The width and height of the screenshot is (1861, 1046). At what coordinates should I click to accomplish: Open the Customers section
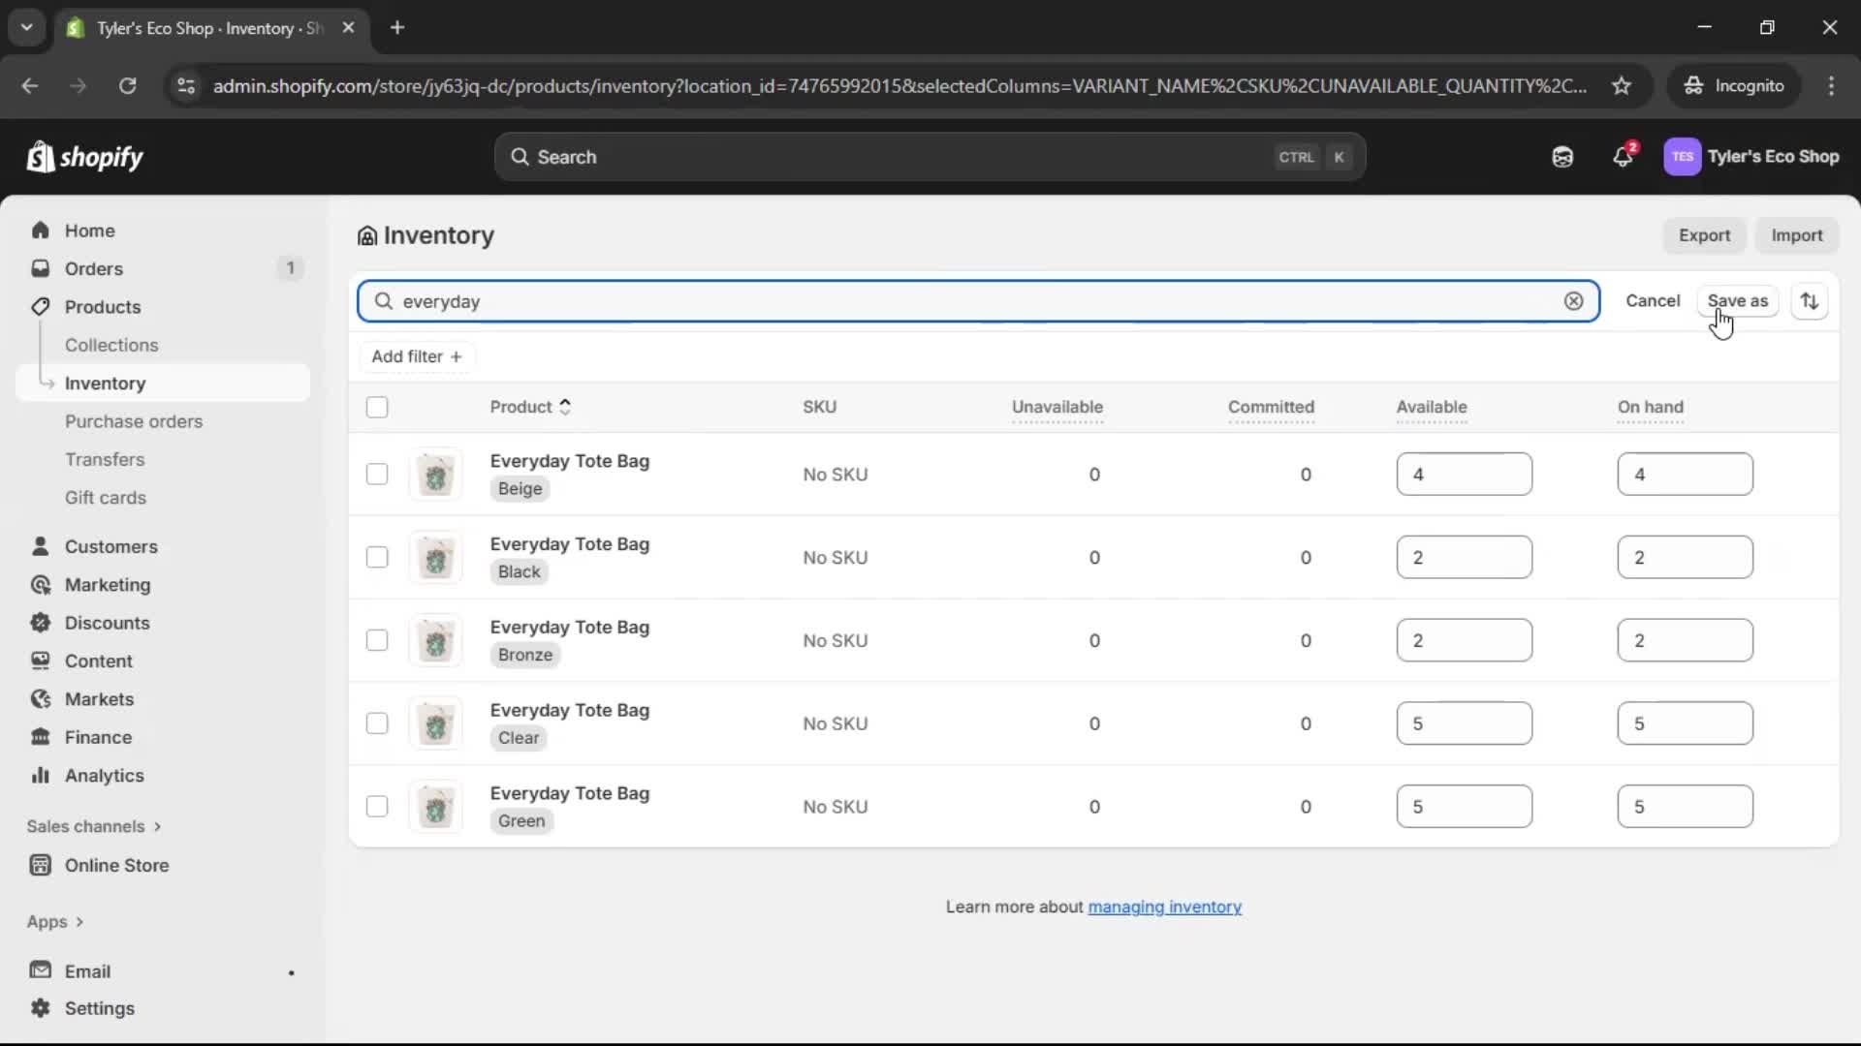tap(112, 546)
